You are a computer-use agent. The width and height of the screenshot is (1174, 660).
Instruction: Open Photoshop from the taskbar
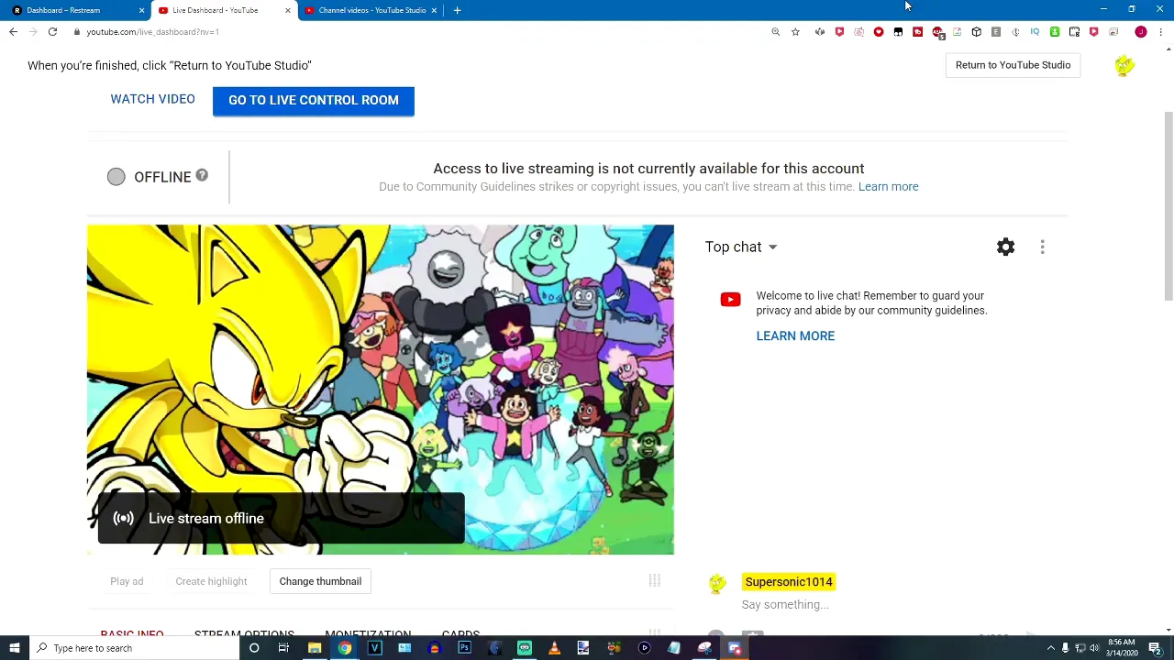(464, 648)
